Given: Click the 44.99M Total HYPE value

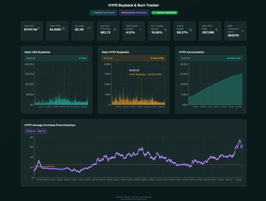Looking at the screenshot, I should [x=55, y=29].
